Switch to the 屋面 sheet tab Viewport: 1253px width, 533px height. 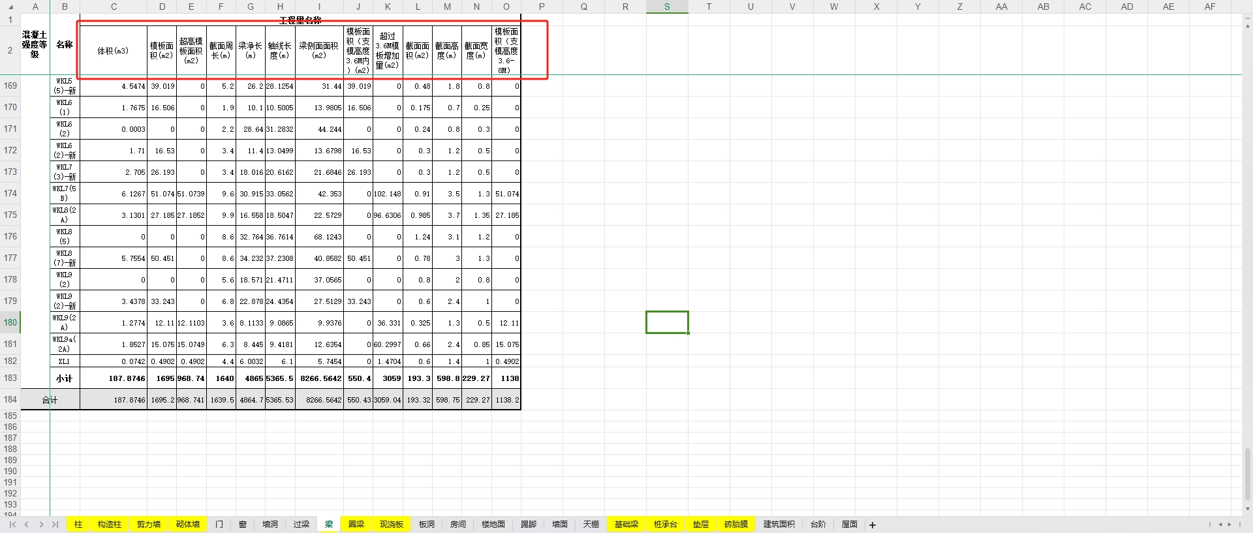click(x=850, y=525)
